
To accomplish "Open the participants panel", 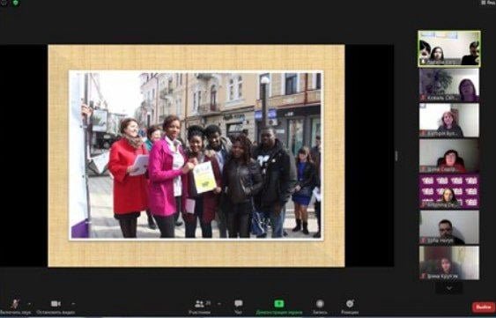I will (200, 307).
